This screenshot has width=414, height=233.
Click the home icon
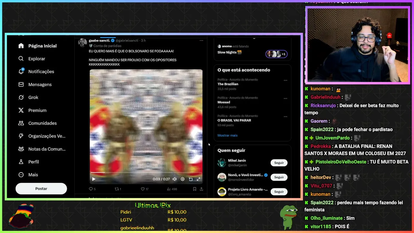coord(21,46)
